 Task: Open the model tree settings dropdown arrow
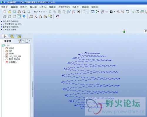23,41
